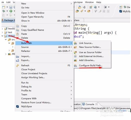Select the test project in the tree
The height and width of the screenshot is (120, 131).
pyautogui.click(x=10, y=32)
